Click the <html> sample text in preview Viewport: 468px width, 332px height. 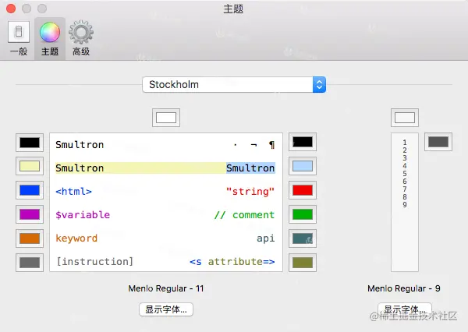[73, 191]
